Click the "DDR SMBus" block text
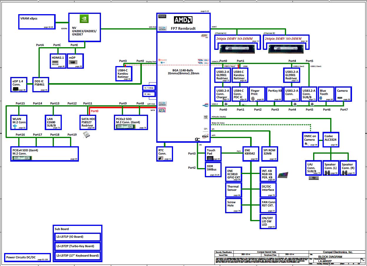 [x=212, y=168]
